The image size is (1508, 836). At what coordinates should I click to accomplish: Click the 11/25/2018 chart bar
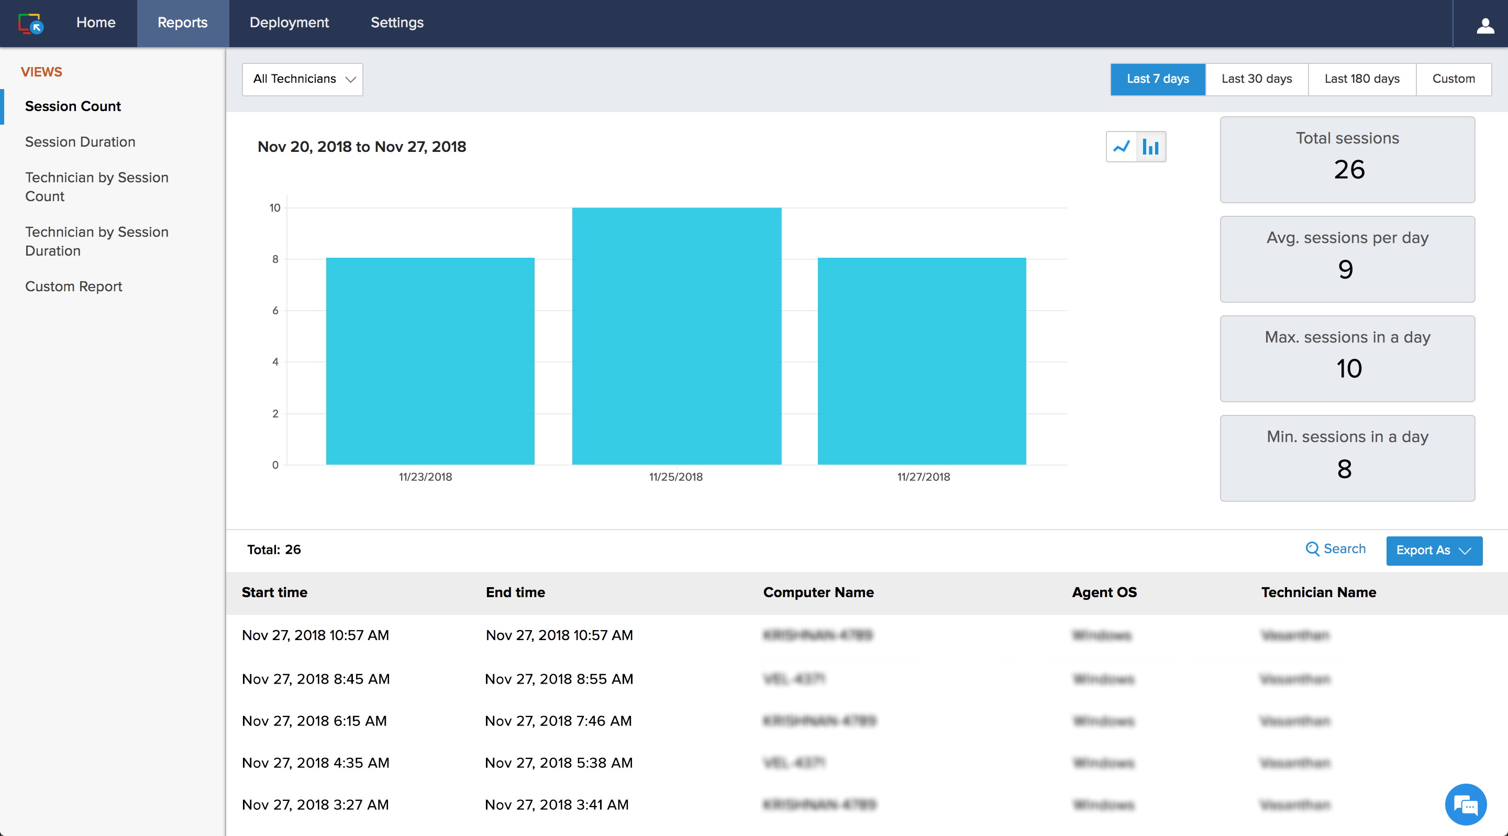pos(676,336)
